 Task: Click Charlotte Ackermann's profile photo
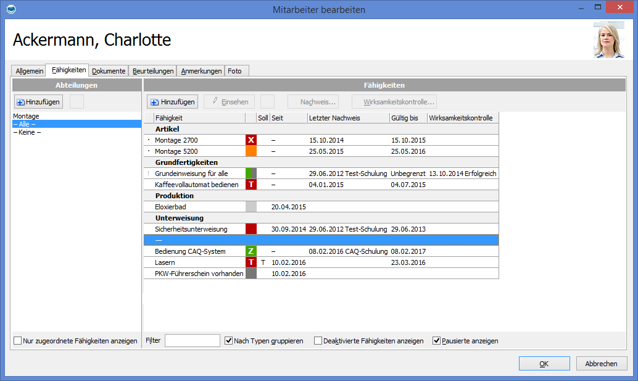pos(608,40)
